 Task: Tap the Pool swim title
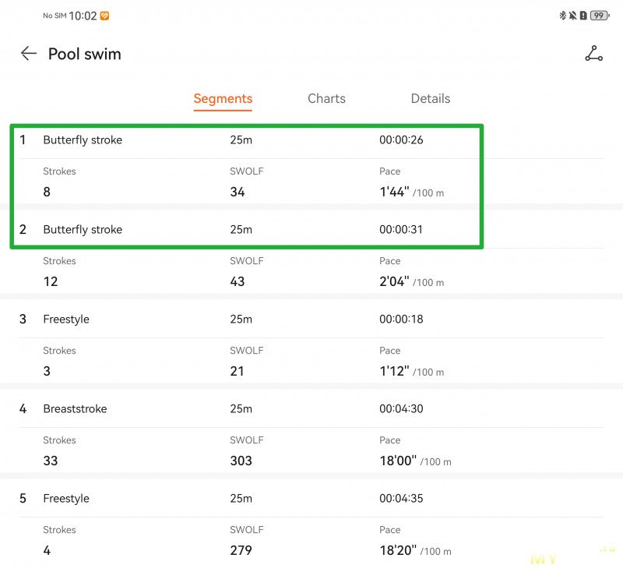pos(84,54)
